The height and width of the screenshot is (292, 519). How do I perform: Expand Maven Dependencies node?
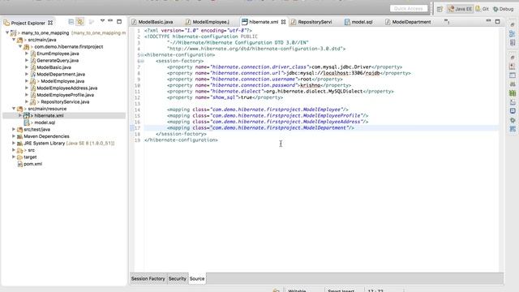pyautogui.click(x=14, y=136)
